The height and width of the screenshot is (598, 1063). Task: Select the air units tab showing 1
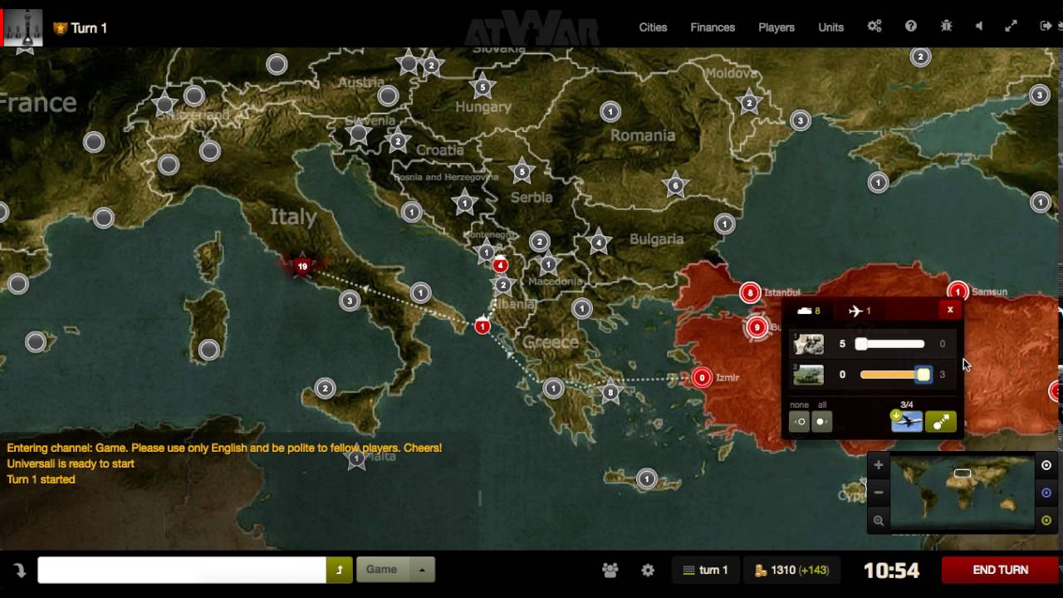[x=860, y=311]
